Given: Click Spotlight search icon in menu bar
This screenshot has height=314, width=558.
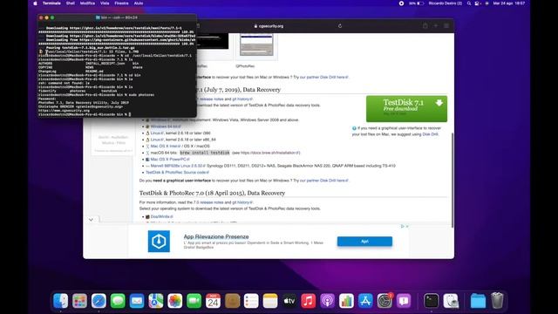Looking at the screenshot, I should [x=469, y=3].
